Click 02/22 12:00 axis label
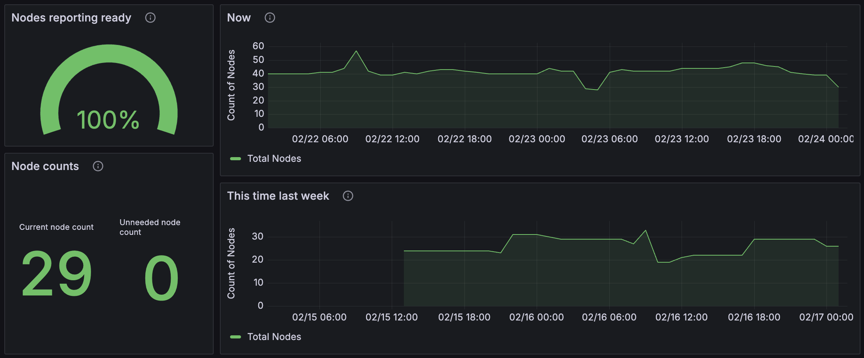Screen dimensions: 864x358 [x=393, y=139]
